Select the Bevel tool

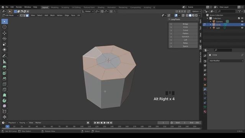(x=5, y=79)
